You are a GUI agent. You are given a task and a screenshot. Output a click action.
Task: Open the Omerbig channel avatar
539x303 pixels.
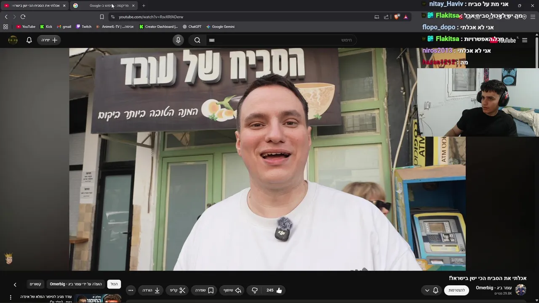[x=521, y=290]
